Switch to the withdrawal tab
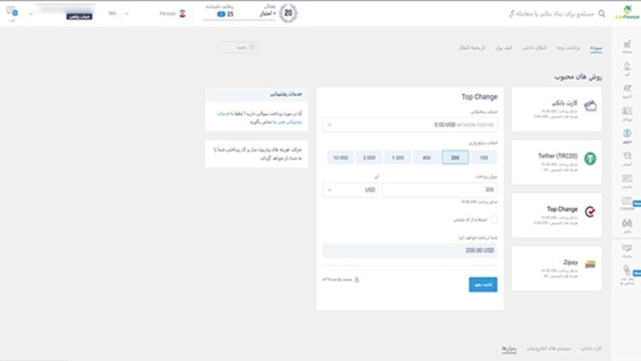 tap(569, 48)
